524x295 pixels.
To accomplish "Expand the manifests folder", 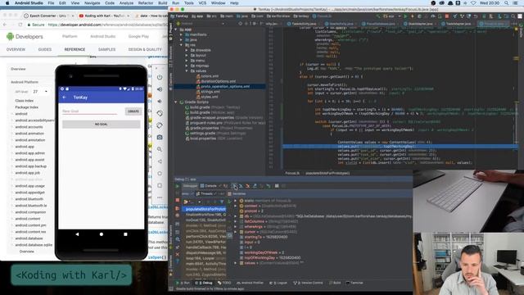I will point(182,34).
